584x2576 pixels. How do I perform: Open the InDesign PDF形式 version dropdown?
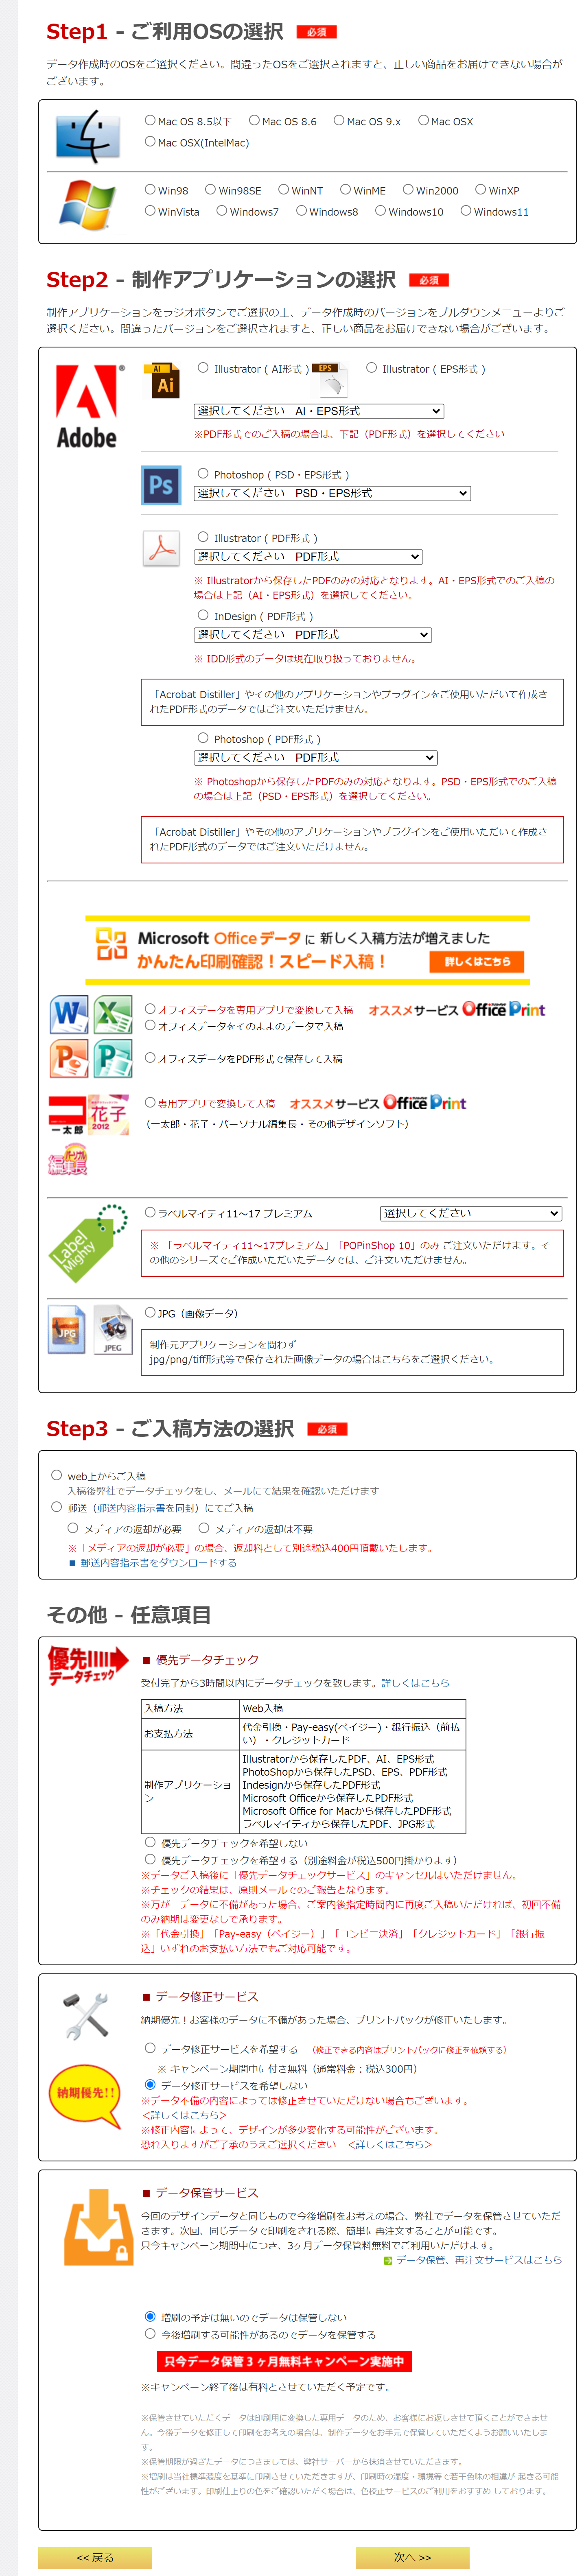pyautogui.click(x=312, y=635)
